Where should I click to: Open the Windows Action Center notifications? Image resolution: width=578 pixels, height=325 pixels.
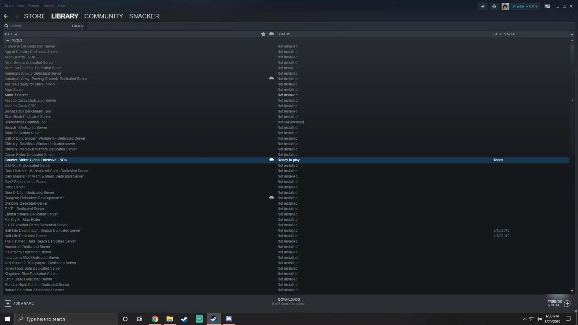pos(568,319)
